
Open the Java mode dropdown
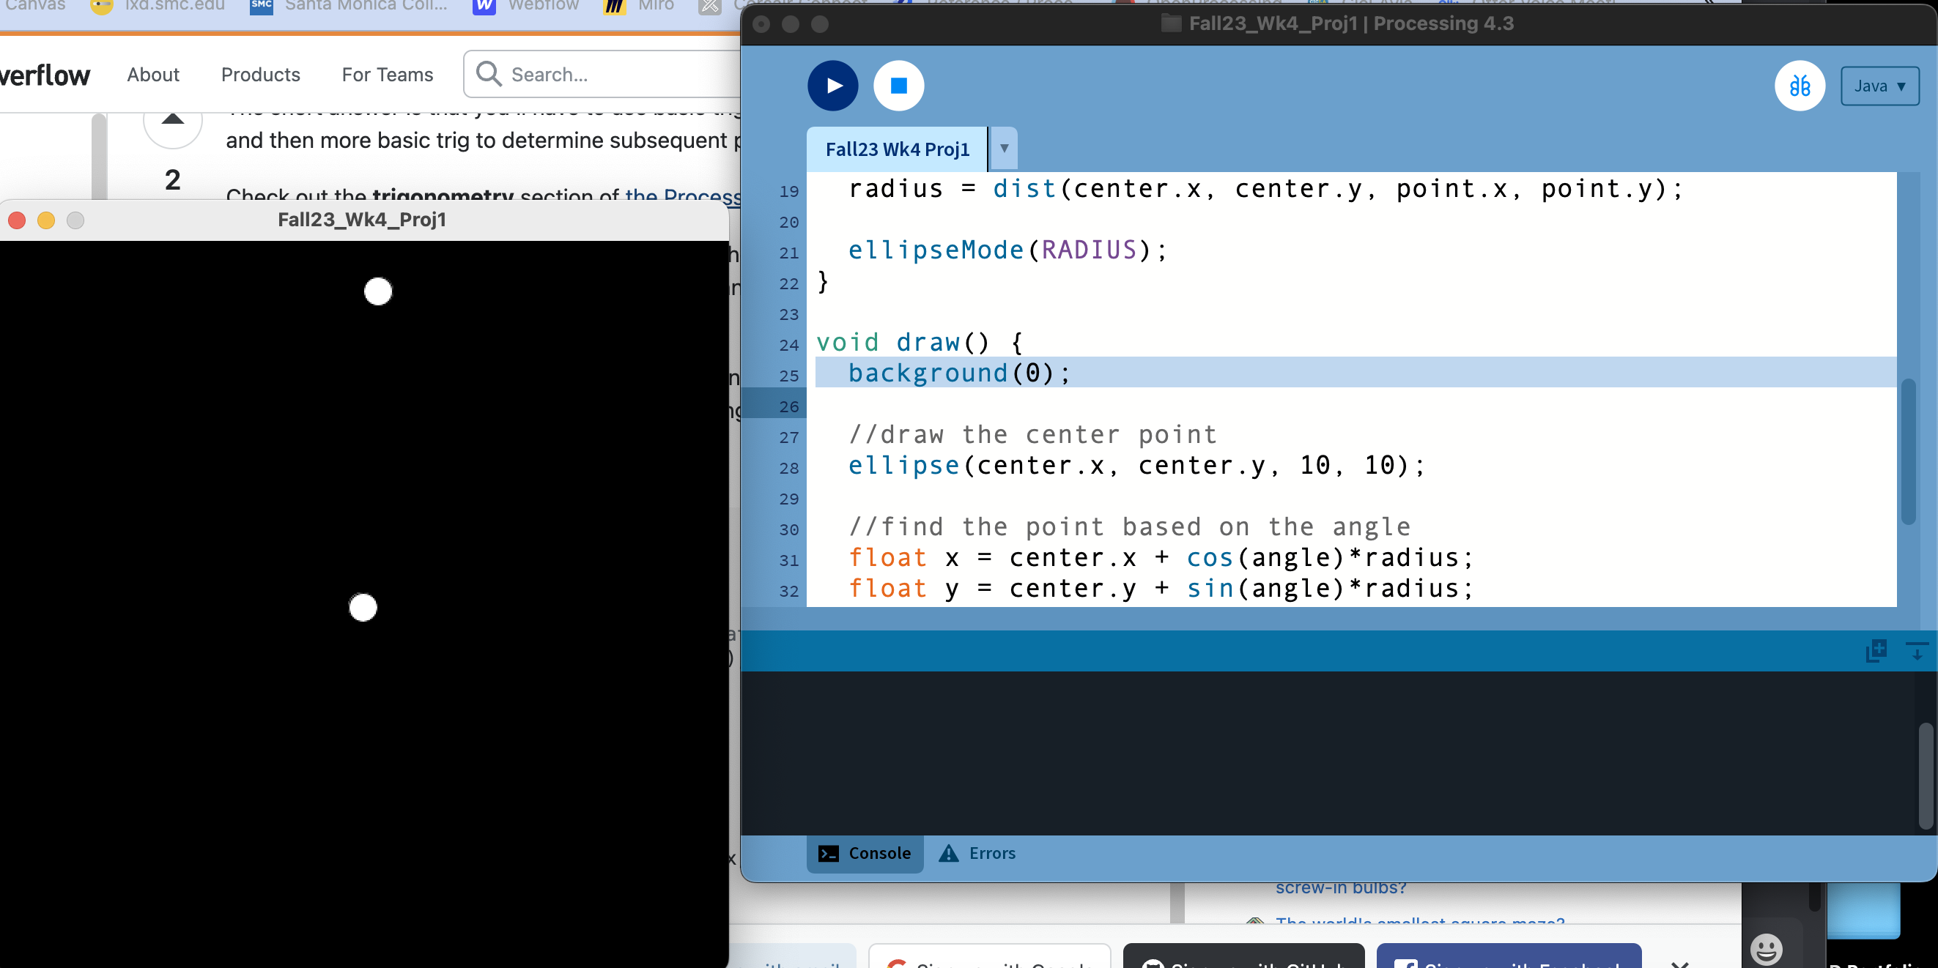click(x=1879, y=86)
